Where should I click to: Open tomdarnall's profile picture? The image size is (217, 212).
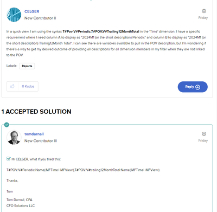coord(14,137)
